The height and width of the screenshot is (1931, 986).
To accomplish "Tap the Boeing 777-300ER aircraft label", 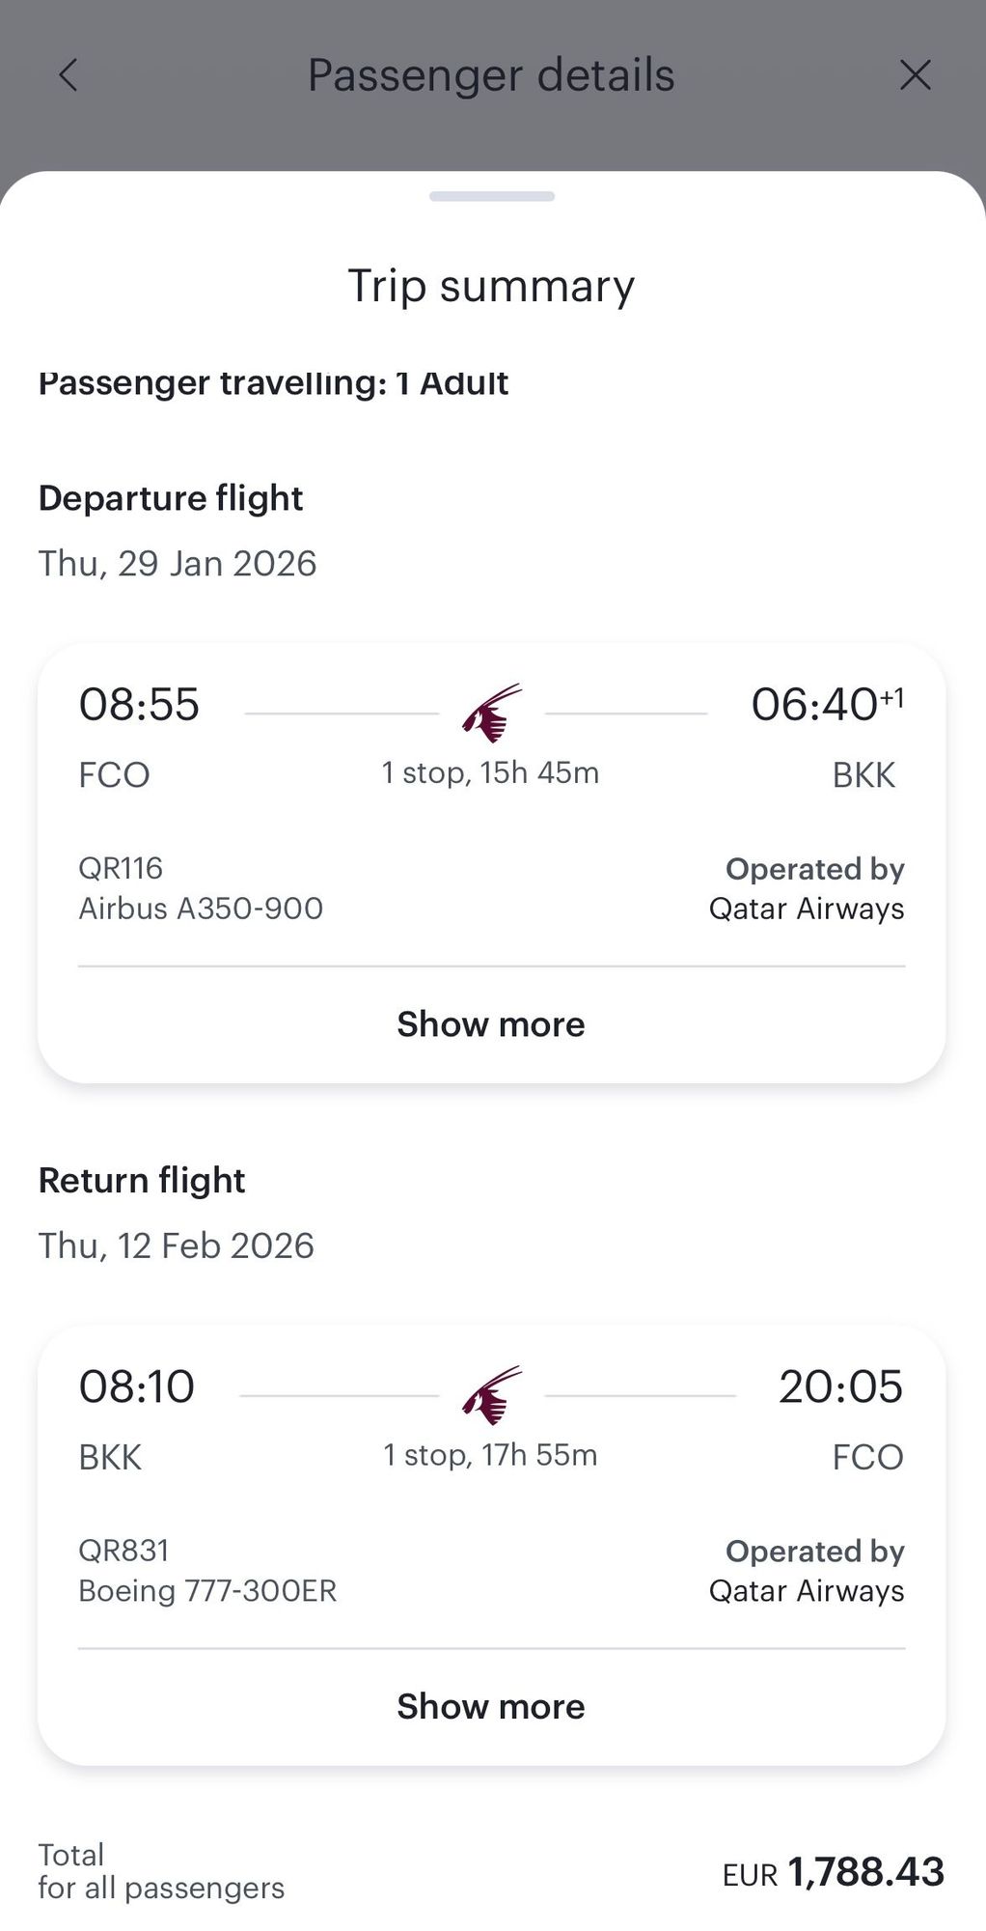I will 207,1590.
